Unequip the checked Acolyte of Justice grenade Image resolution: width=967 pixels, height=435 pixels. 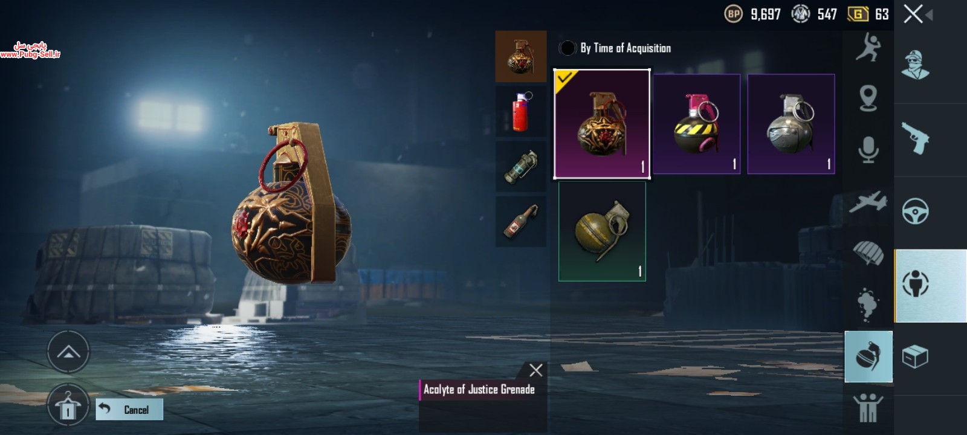click(602, 124)
